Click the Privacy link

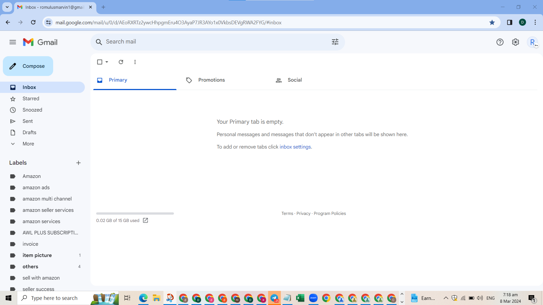(x=303, y=213)
